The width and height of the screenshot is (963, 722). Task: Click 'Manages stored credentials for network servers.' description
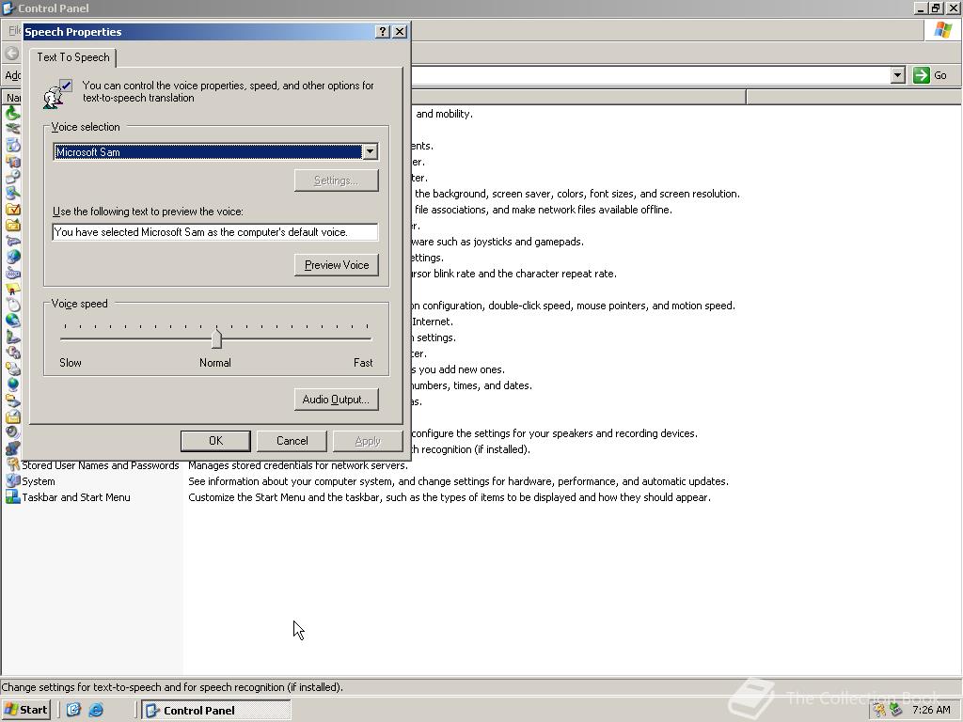coord(298,465)
